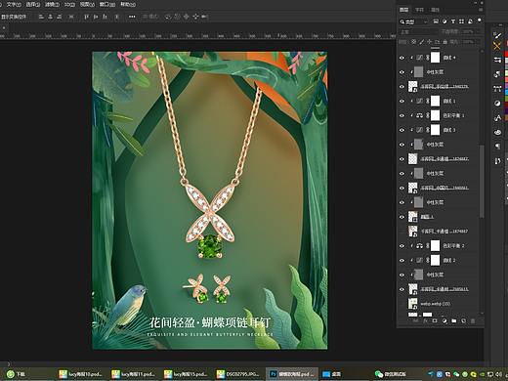Open the 文字 menu
The image size is (508, 381).
(14, 4)
